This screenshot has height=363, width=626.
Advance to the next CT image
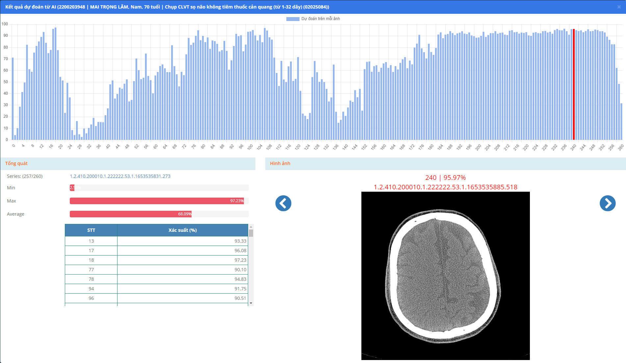coord(607,203)
